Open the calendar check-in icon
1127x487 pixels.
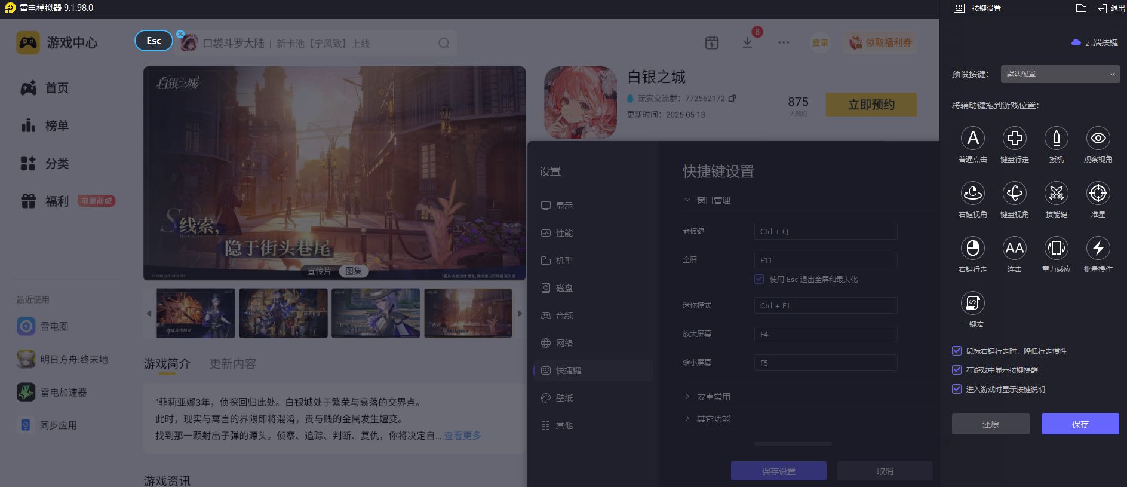(712, 43)
